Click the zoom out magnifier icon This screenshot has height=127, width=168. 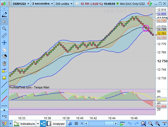150,124
